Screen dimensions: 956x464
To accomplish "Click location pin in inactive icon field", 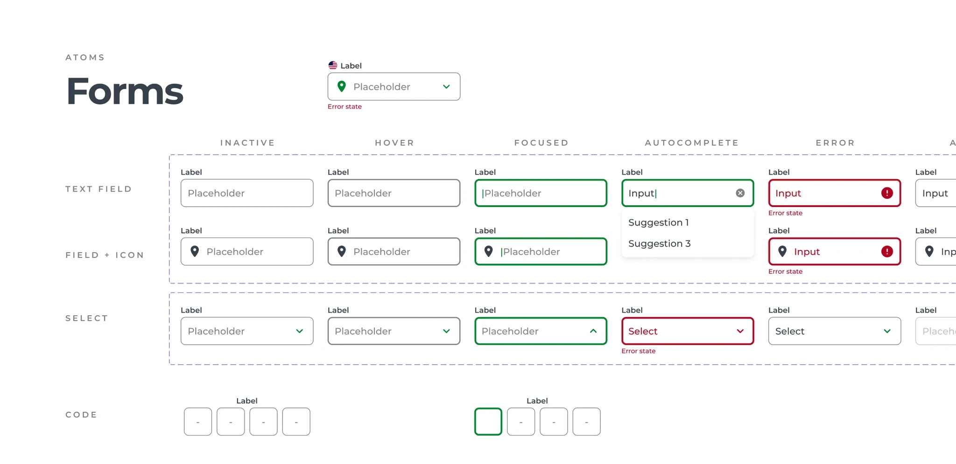I will click(x=195, y=251).
